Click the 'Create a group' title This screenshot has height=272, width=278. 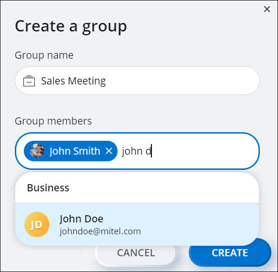[71, 26]
